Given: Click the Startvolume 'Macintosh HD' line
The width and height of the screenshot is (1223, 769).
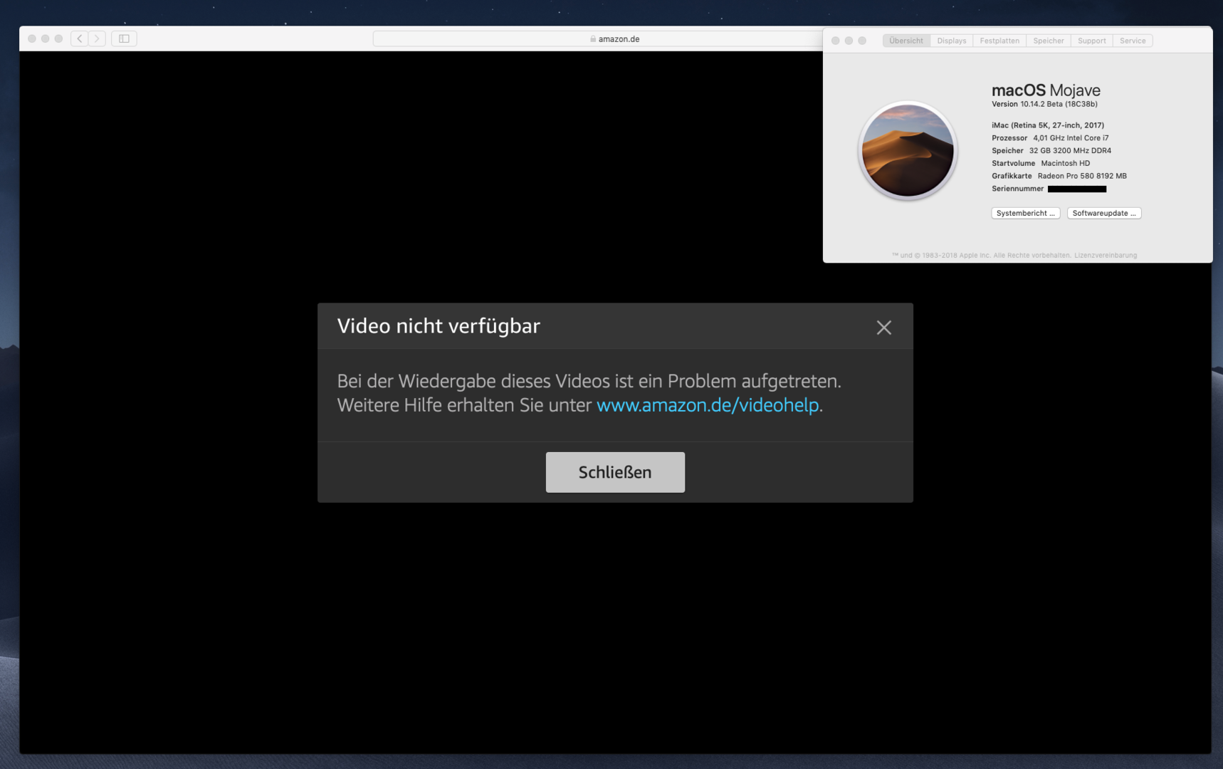Looking at the screenshot, I should click(x=1041, y=164).
